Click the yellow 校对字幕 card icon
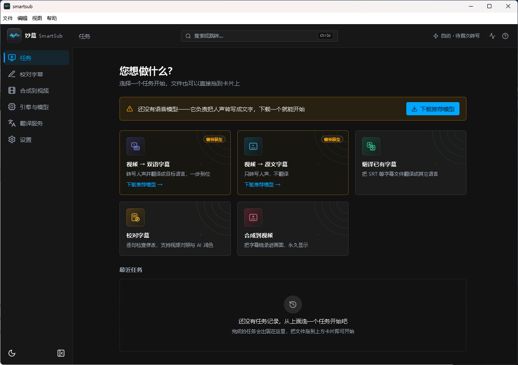 coord(135,217)
